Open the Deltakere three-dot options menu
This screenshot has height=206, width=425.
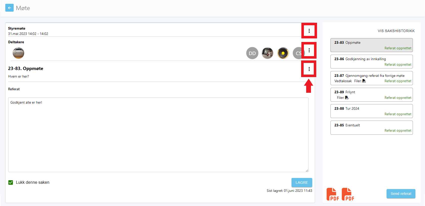309,50
